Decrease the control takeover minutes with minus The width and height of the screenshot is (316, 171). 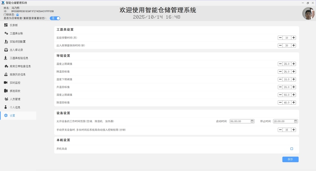[280, 130]
